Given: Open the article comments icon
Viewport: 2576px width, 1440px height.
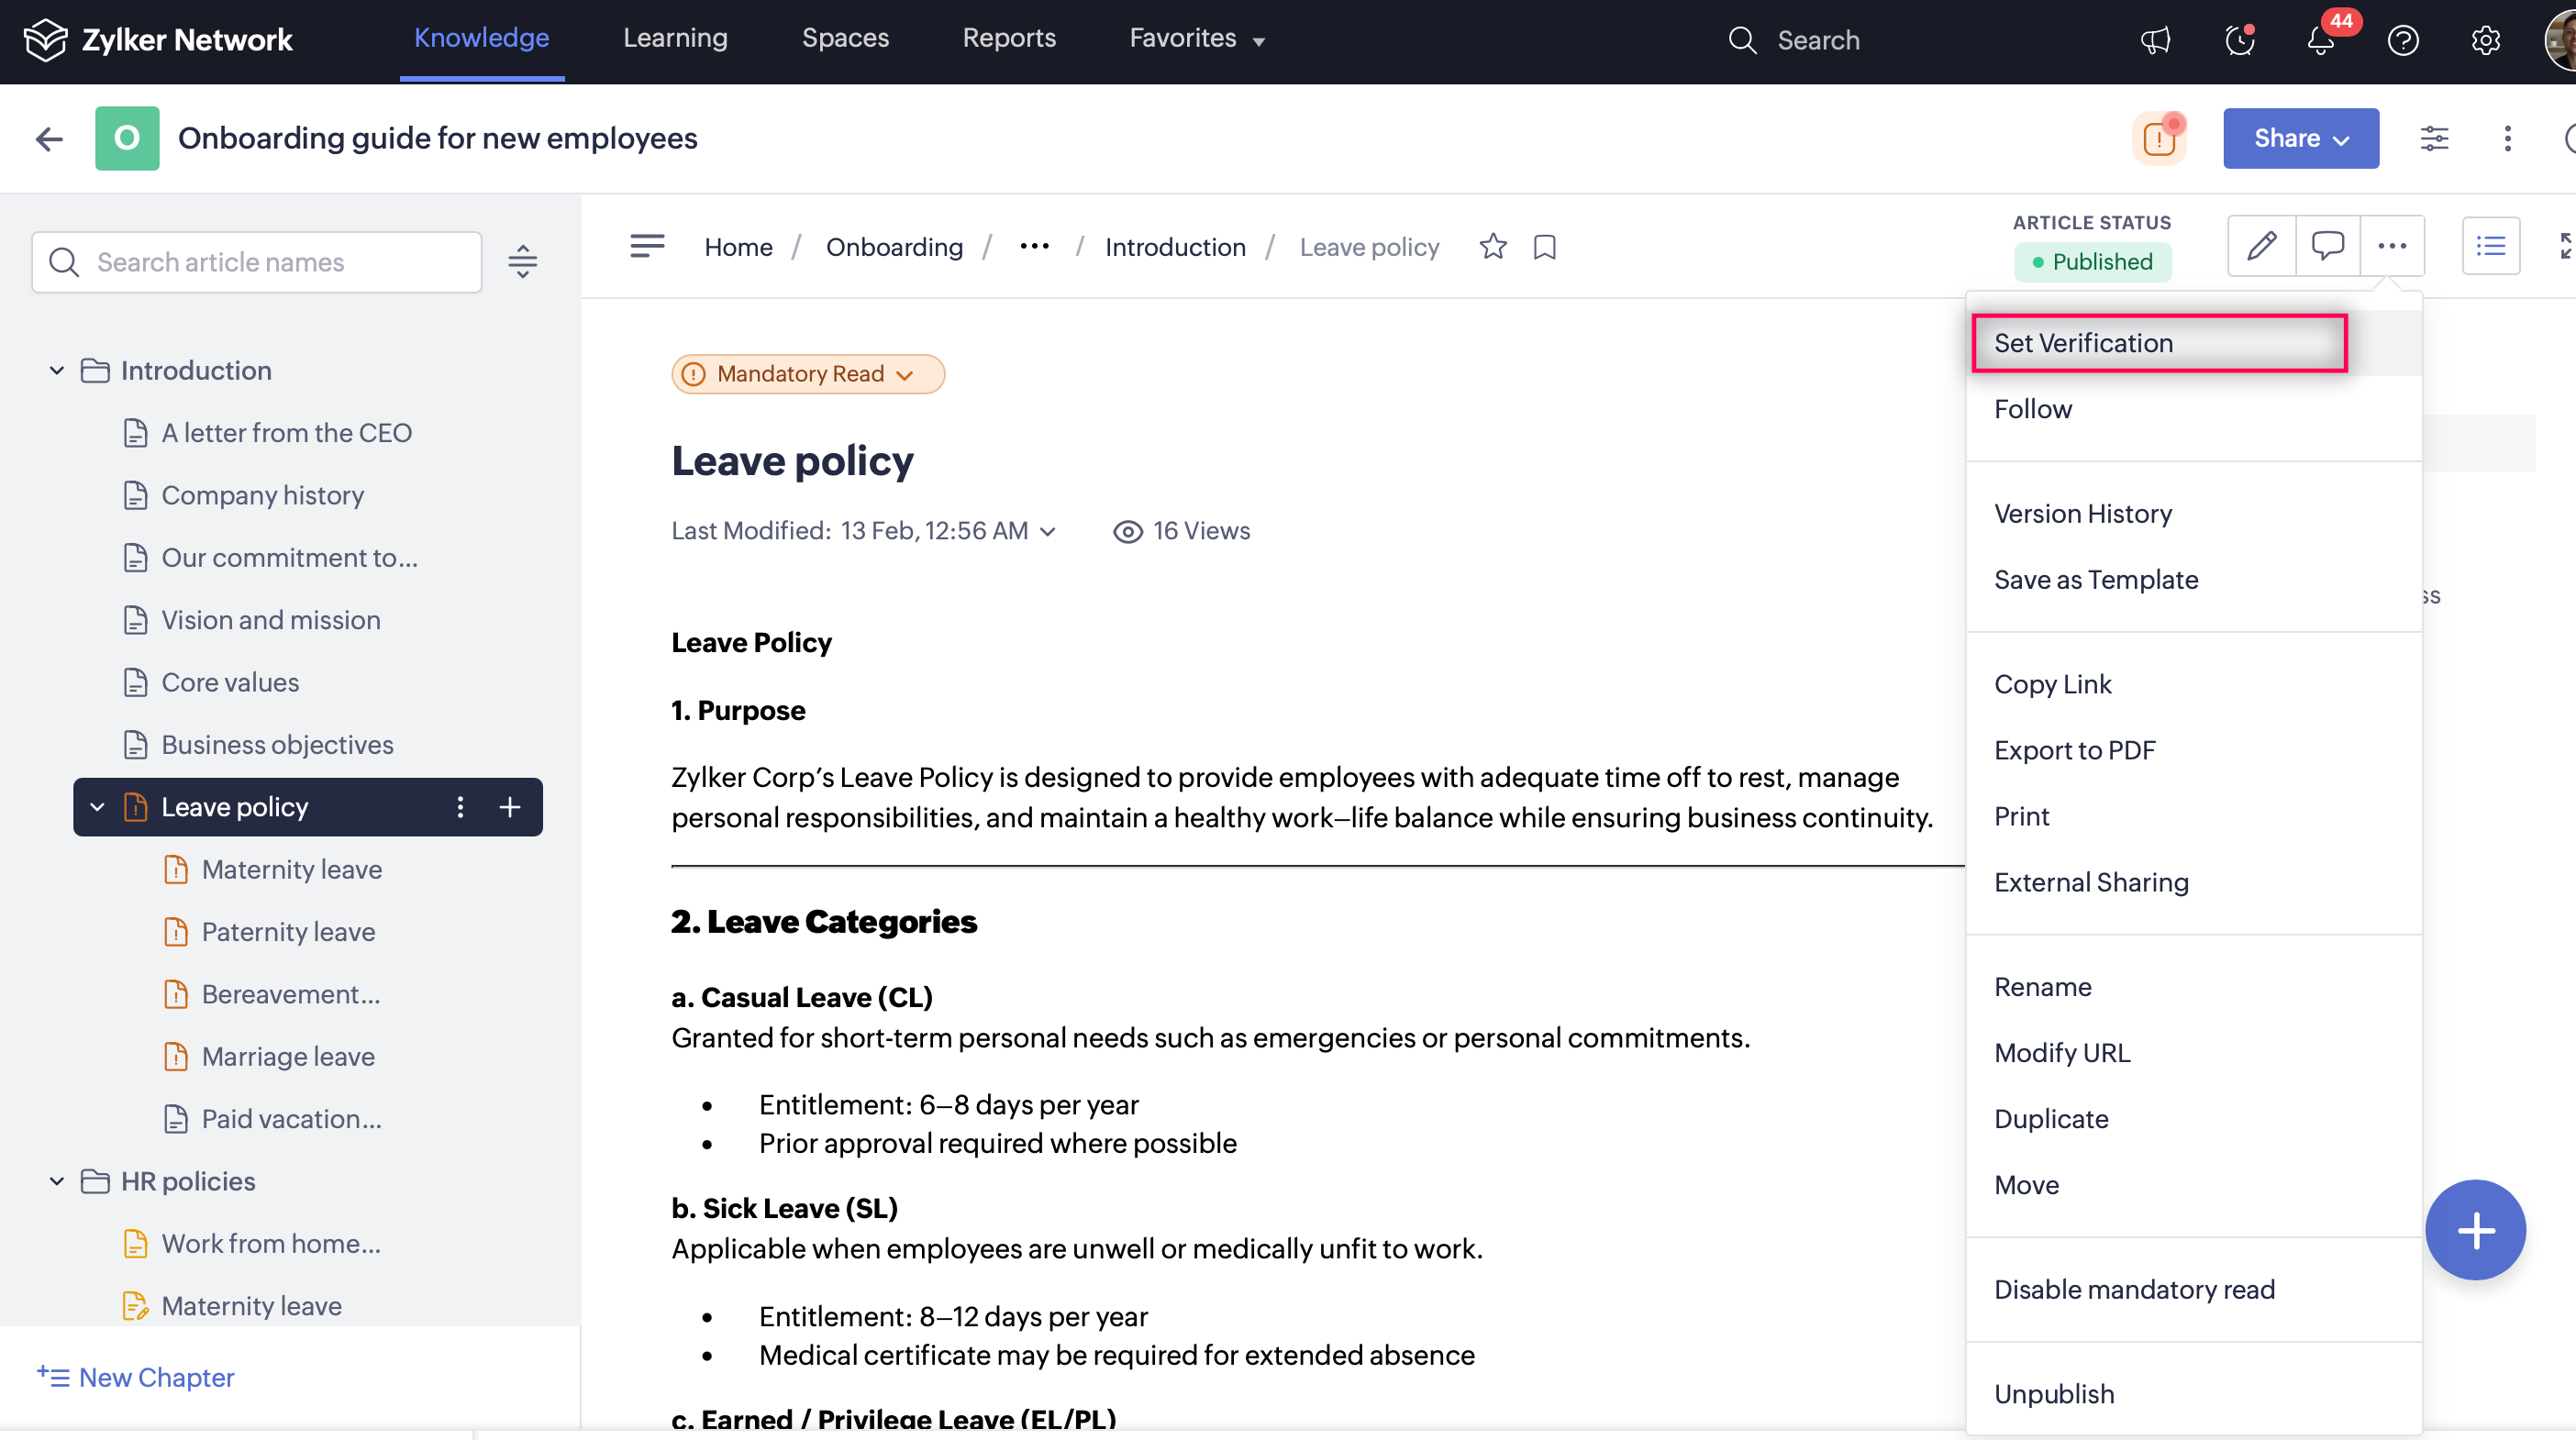Looking at the screenshot, I should click(x=2327, y=246).
